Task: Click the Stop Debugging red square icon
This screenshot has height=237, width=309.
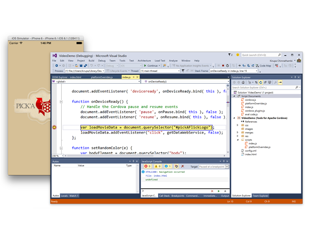Action: click(223, 66)
